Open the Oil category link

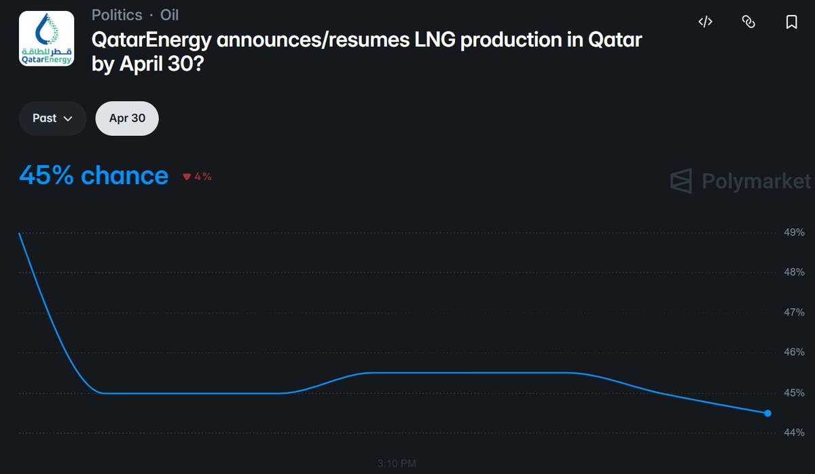169,15
